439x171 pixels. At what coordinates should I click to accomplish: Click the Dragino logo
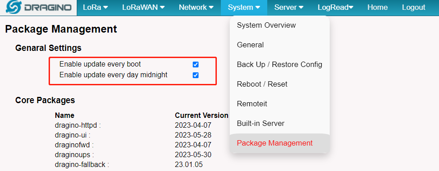coord(38,8)
